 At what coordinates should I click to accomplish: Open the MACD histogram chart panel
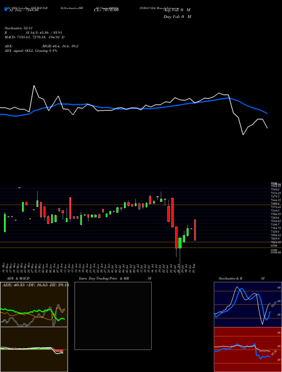[x=34, y=349]
